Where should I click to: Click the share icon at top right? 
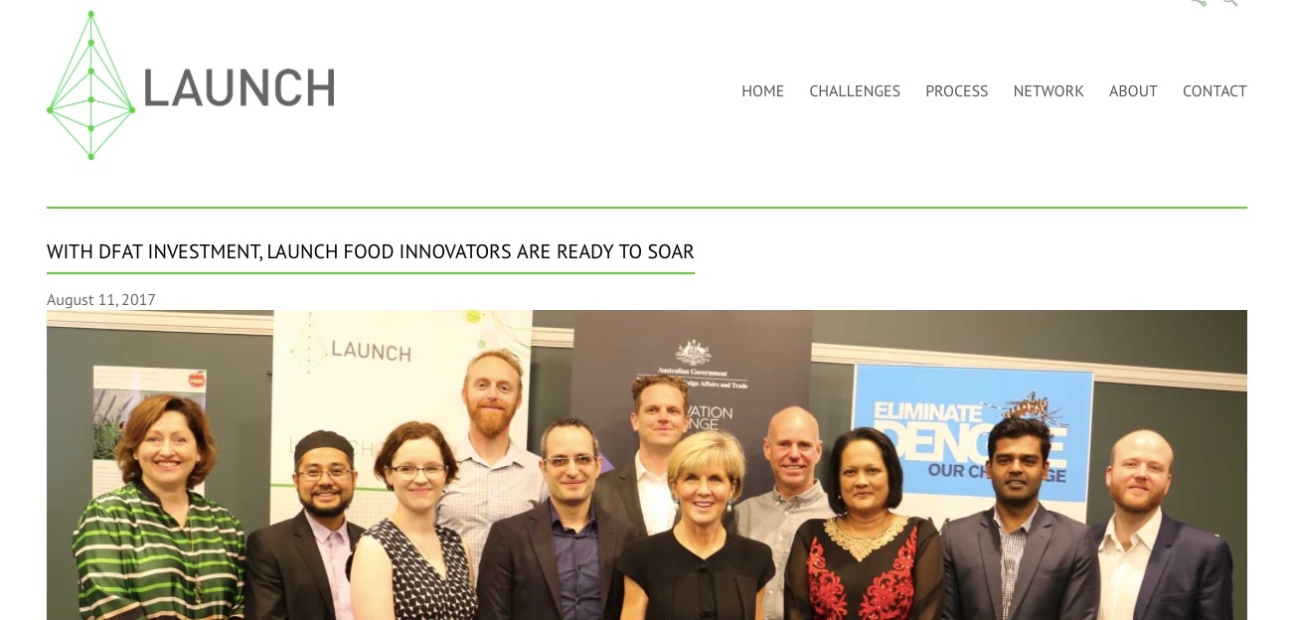(x=1199, y=3)
